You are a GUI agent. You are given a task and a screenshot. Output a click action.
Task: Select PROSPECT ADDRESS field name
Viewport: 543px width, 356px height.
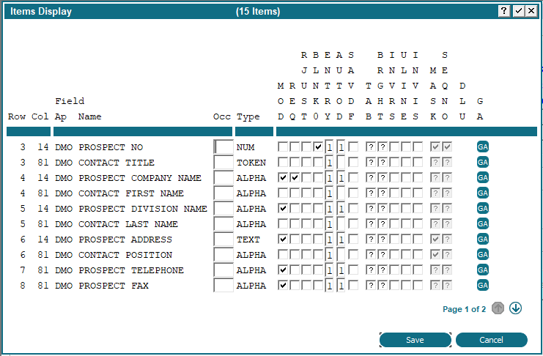click(125, 240)
